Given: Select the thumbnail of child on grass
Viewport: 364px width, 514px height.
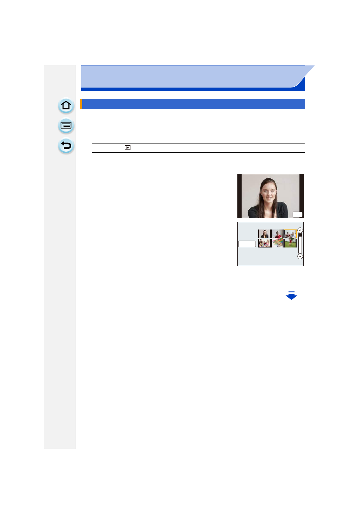Looking at the screenshot, I should pos(290,243).
